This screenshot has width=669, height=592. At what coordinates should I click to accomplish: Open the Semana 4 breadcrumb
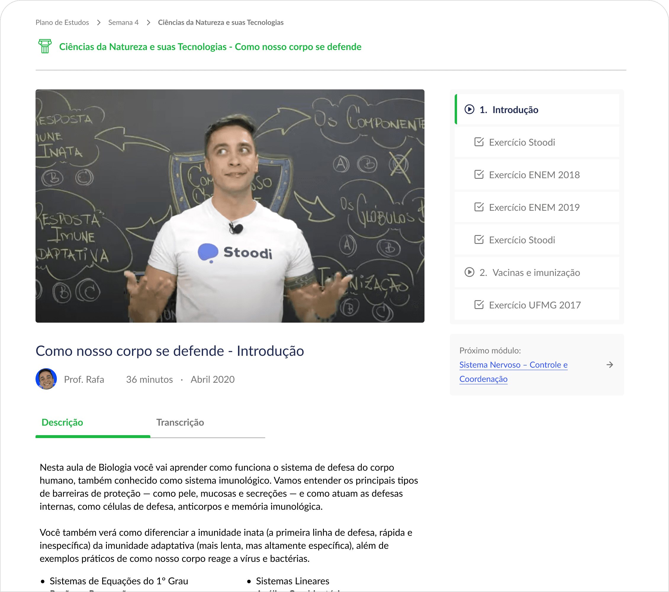123,22
